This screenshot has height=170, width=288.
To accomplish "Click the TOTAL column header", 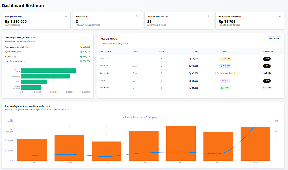I will [x=195, y=51].
